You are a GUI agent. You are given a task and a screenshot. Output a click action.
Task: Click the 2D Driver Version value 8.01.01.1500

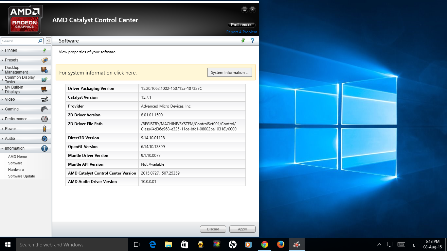point(152,115)
